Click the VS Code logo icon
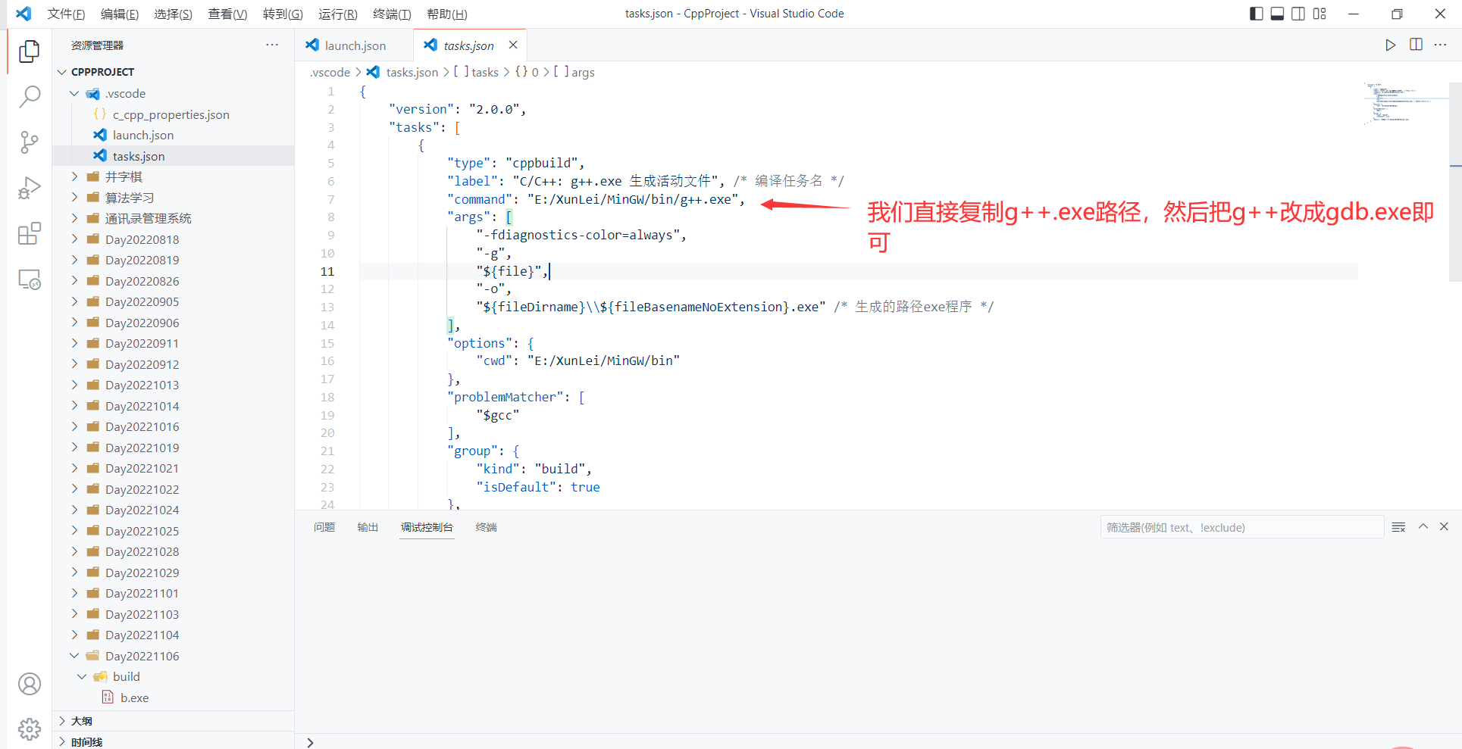The height and width of the screenshot is (749, 1462). click(23, 14)
